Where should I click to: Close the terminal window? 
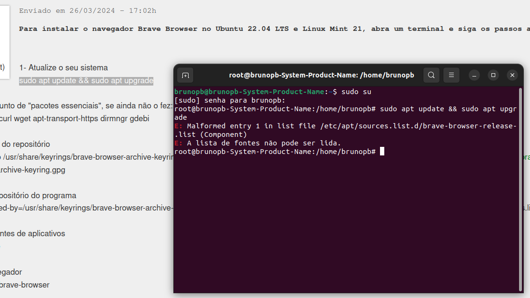pyautogui.click(x=512, y=75)
